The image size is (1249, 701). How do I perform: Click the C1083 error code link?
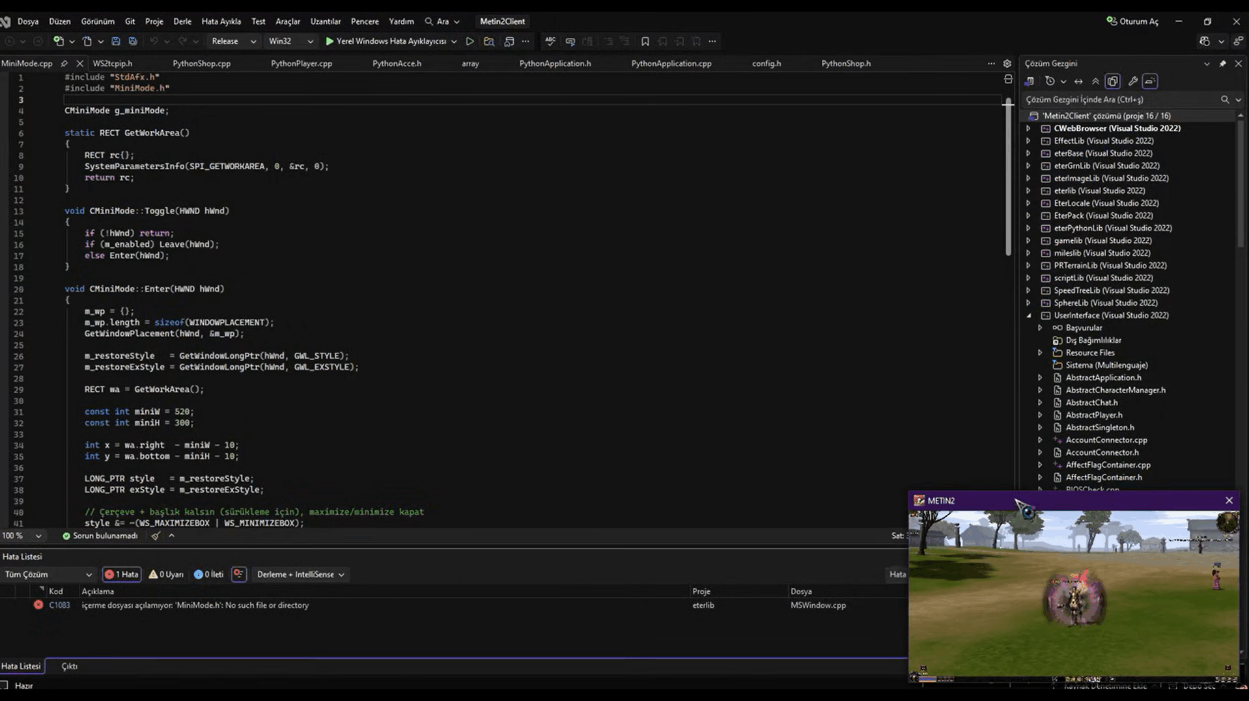point(59,605)
